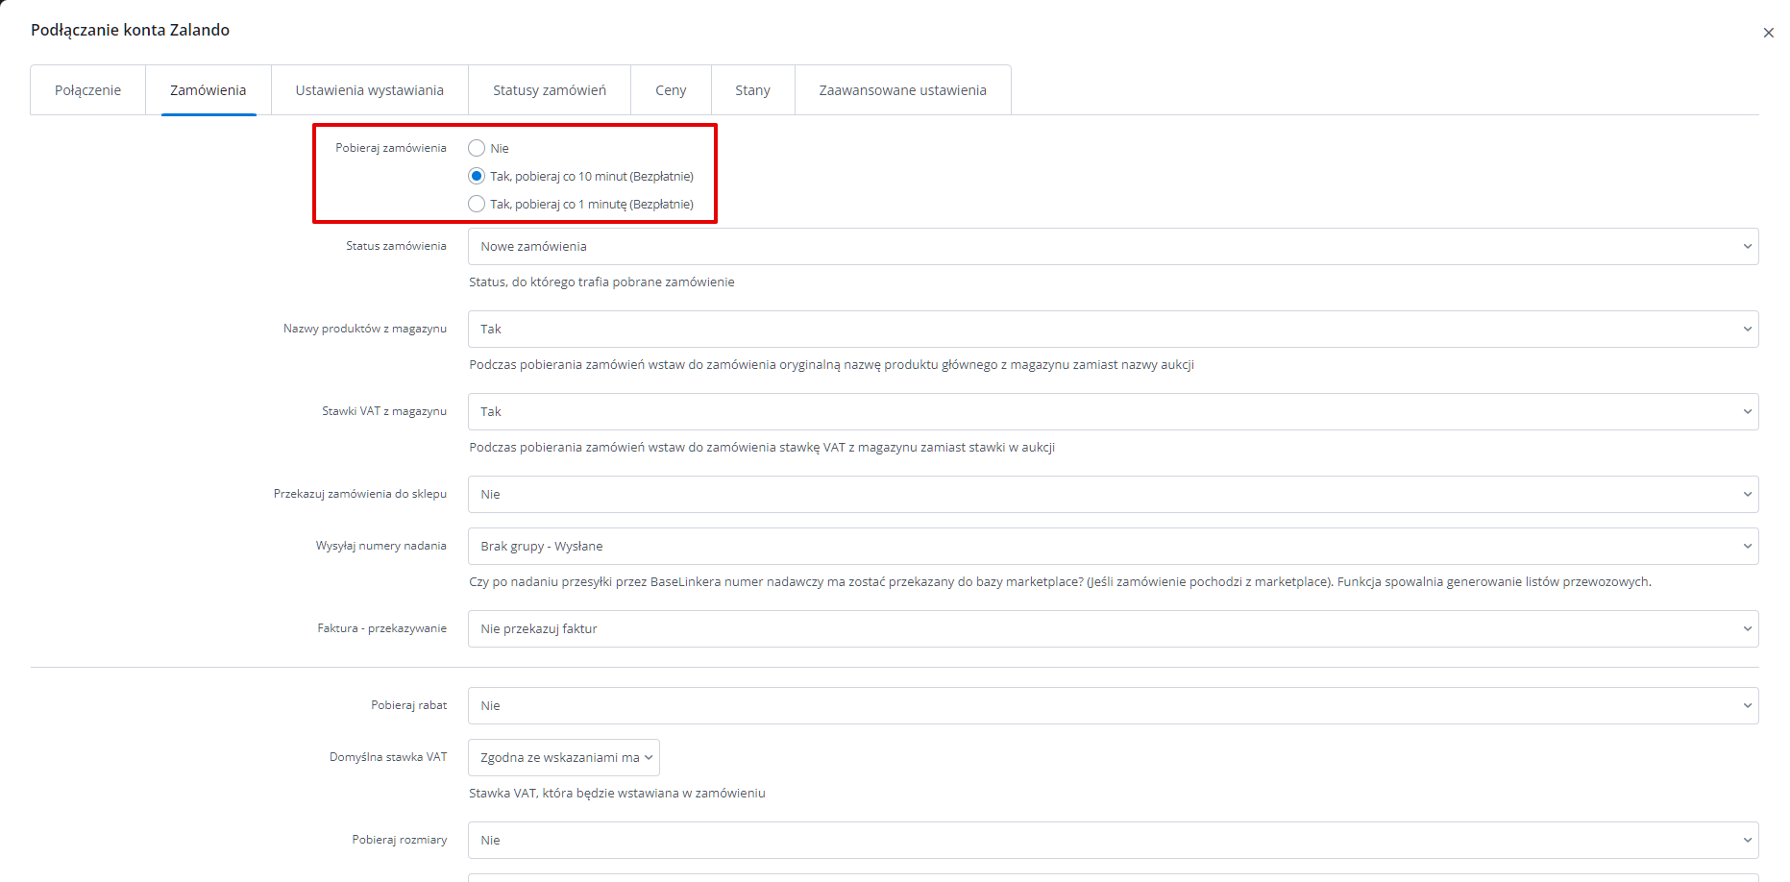Click the 'Stawki VAT z magazynu' label
The width and height of the screenshot is (1790, 882).
coord(384,411)
